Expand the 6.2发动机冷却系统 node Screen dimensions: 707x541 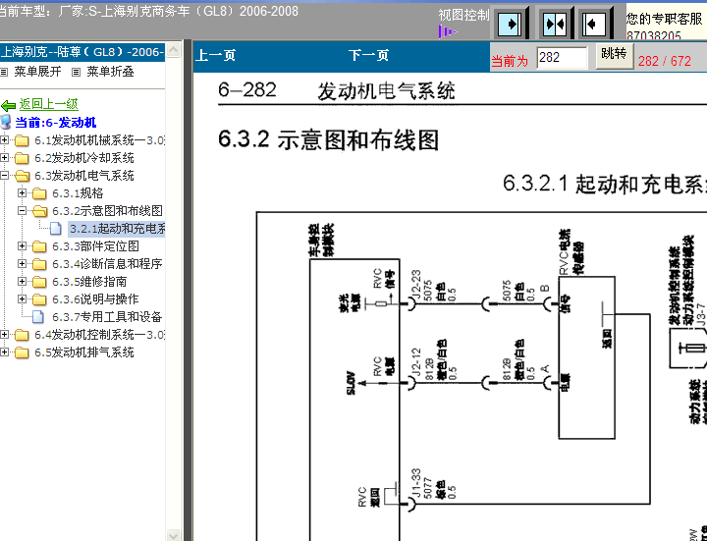pyautogui.click(x=5, y=158)
